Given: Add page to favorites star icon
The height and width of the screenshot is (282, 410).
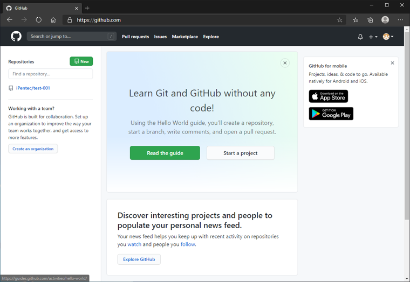Looking at the screenshot, I should 339,20.
